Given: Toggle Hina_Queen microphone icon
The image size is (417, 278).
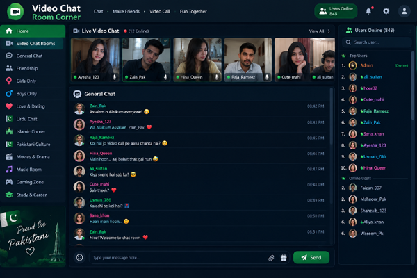Looking at the screenshot, I should 216,77.
